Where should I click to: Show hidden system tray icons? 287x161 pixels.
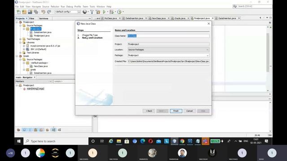pos(235,141)
